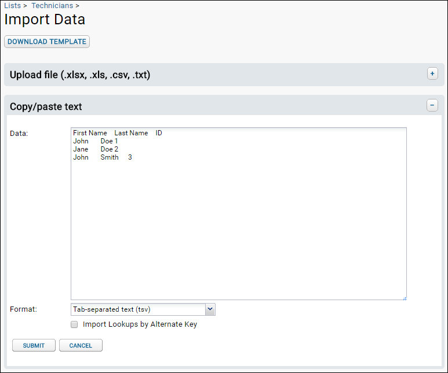Image resolution: width=448 pixels, height=373 pixels.
Task: Place cursor on First Name header row
Action: pyautogui.click(x=118, y=133)
